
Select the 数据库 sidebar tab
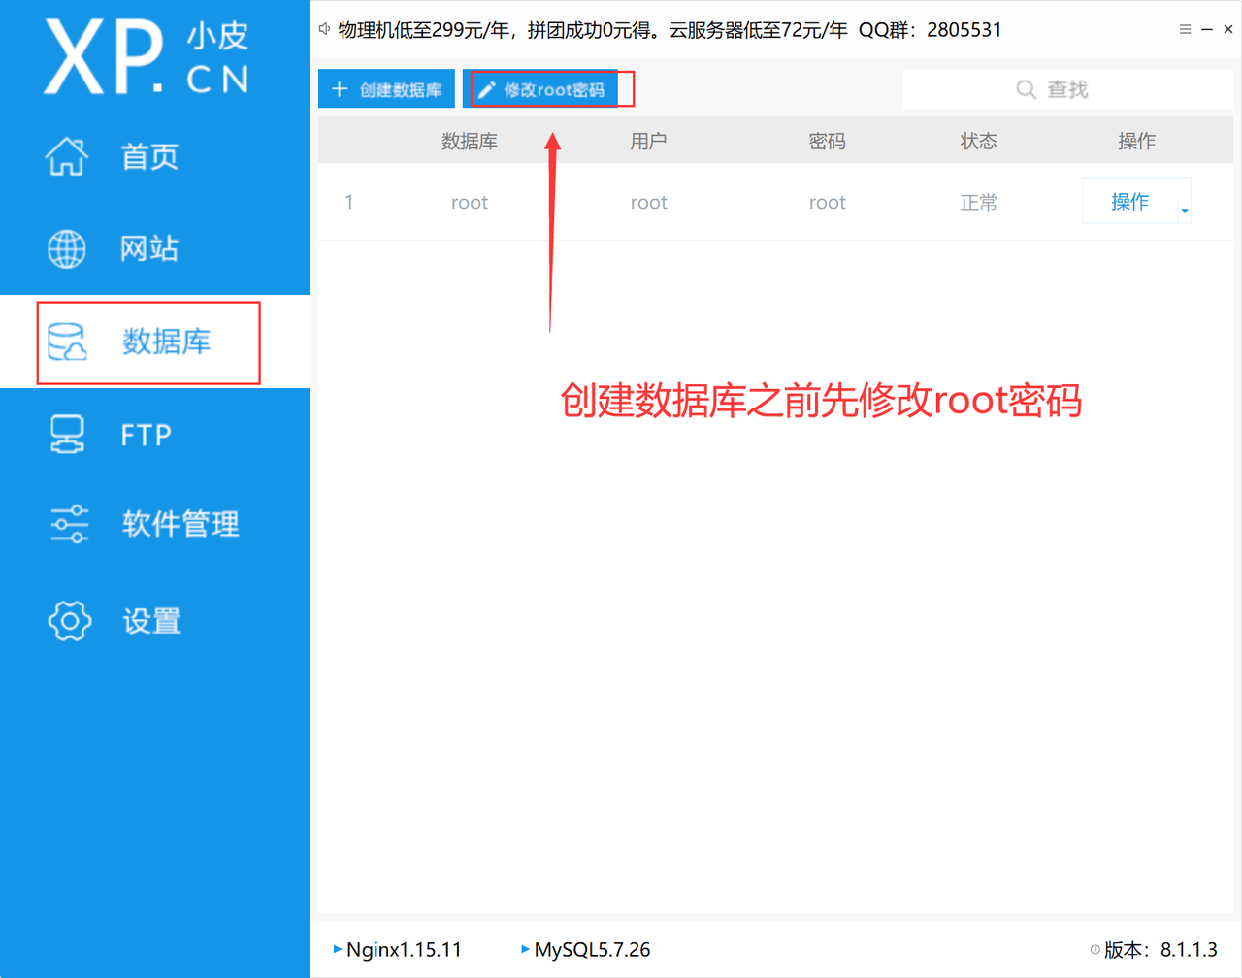point(155,342)
